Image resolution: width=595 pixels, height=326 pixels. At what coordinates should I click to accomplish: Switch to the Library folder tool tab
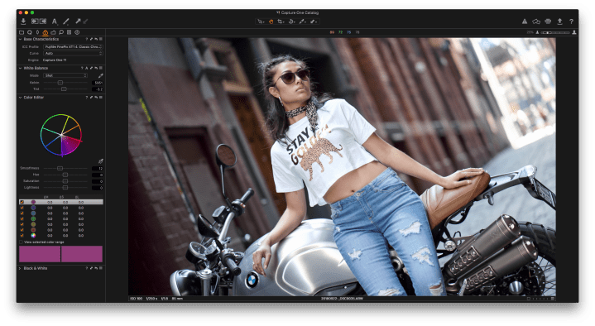(22, 32)
